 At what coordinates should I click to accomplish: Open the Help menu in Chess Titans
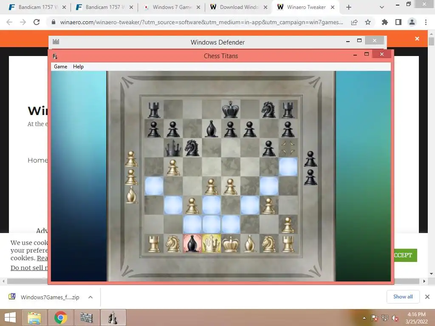pyautogui.click(x=78, y=67)
